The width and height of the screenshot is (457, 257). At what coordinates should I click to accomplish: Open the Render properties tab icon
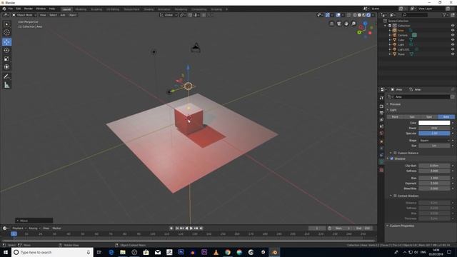[x=381, y=106]
